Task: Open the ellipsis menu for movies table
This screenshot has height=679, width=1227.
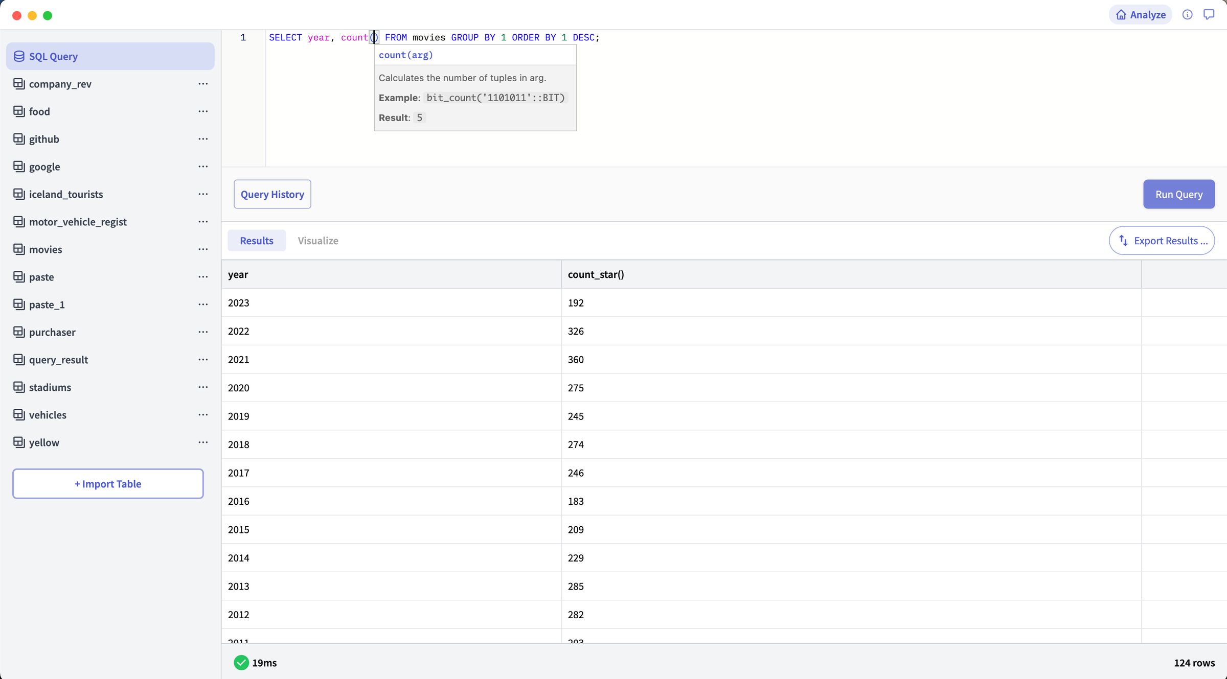Action: (203, 249)
